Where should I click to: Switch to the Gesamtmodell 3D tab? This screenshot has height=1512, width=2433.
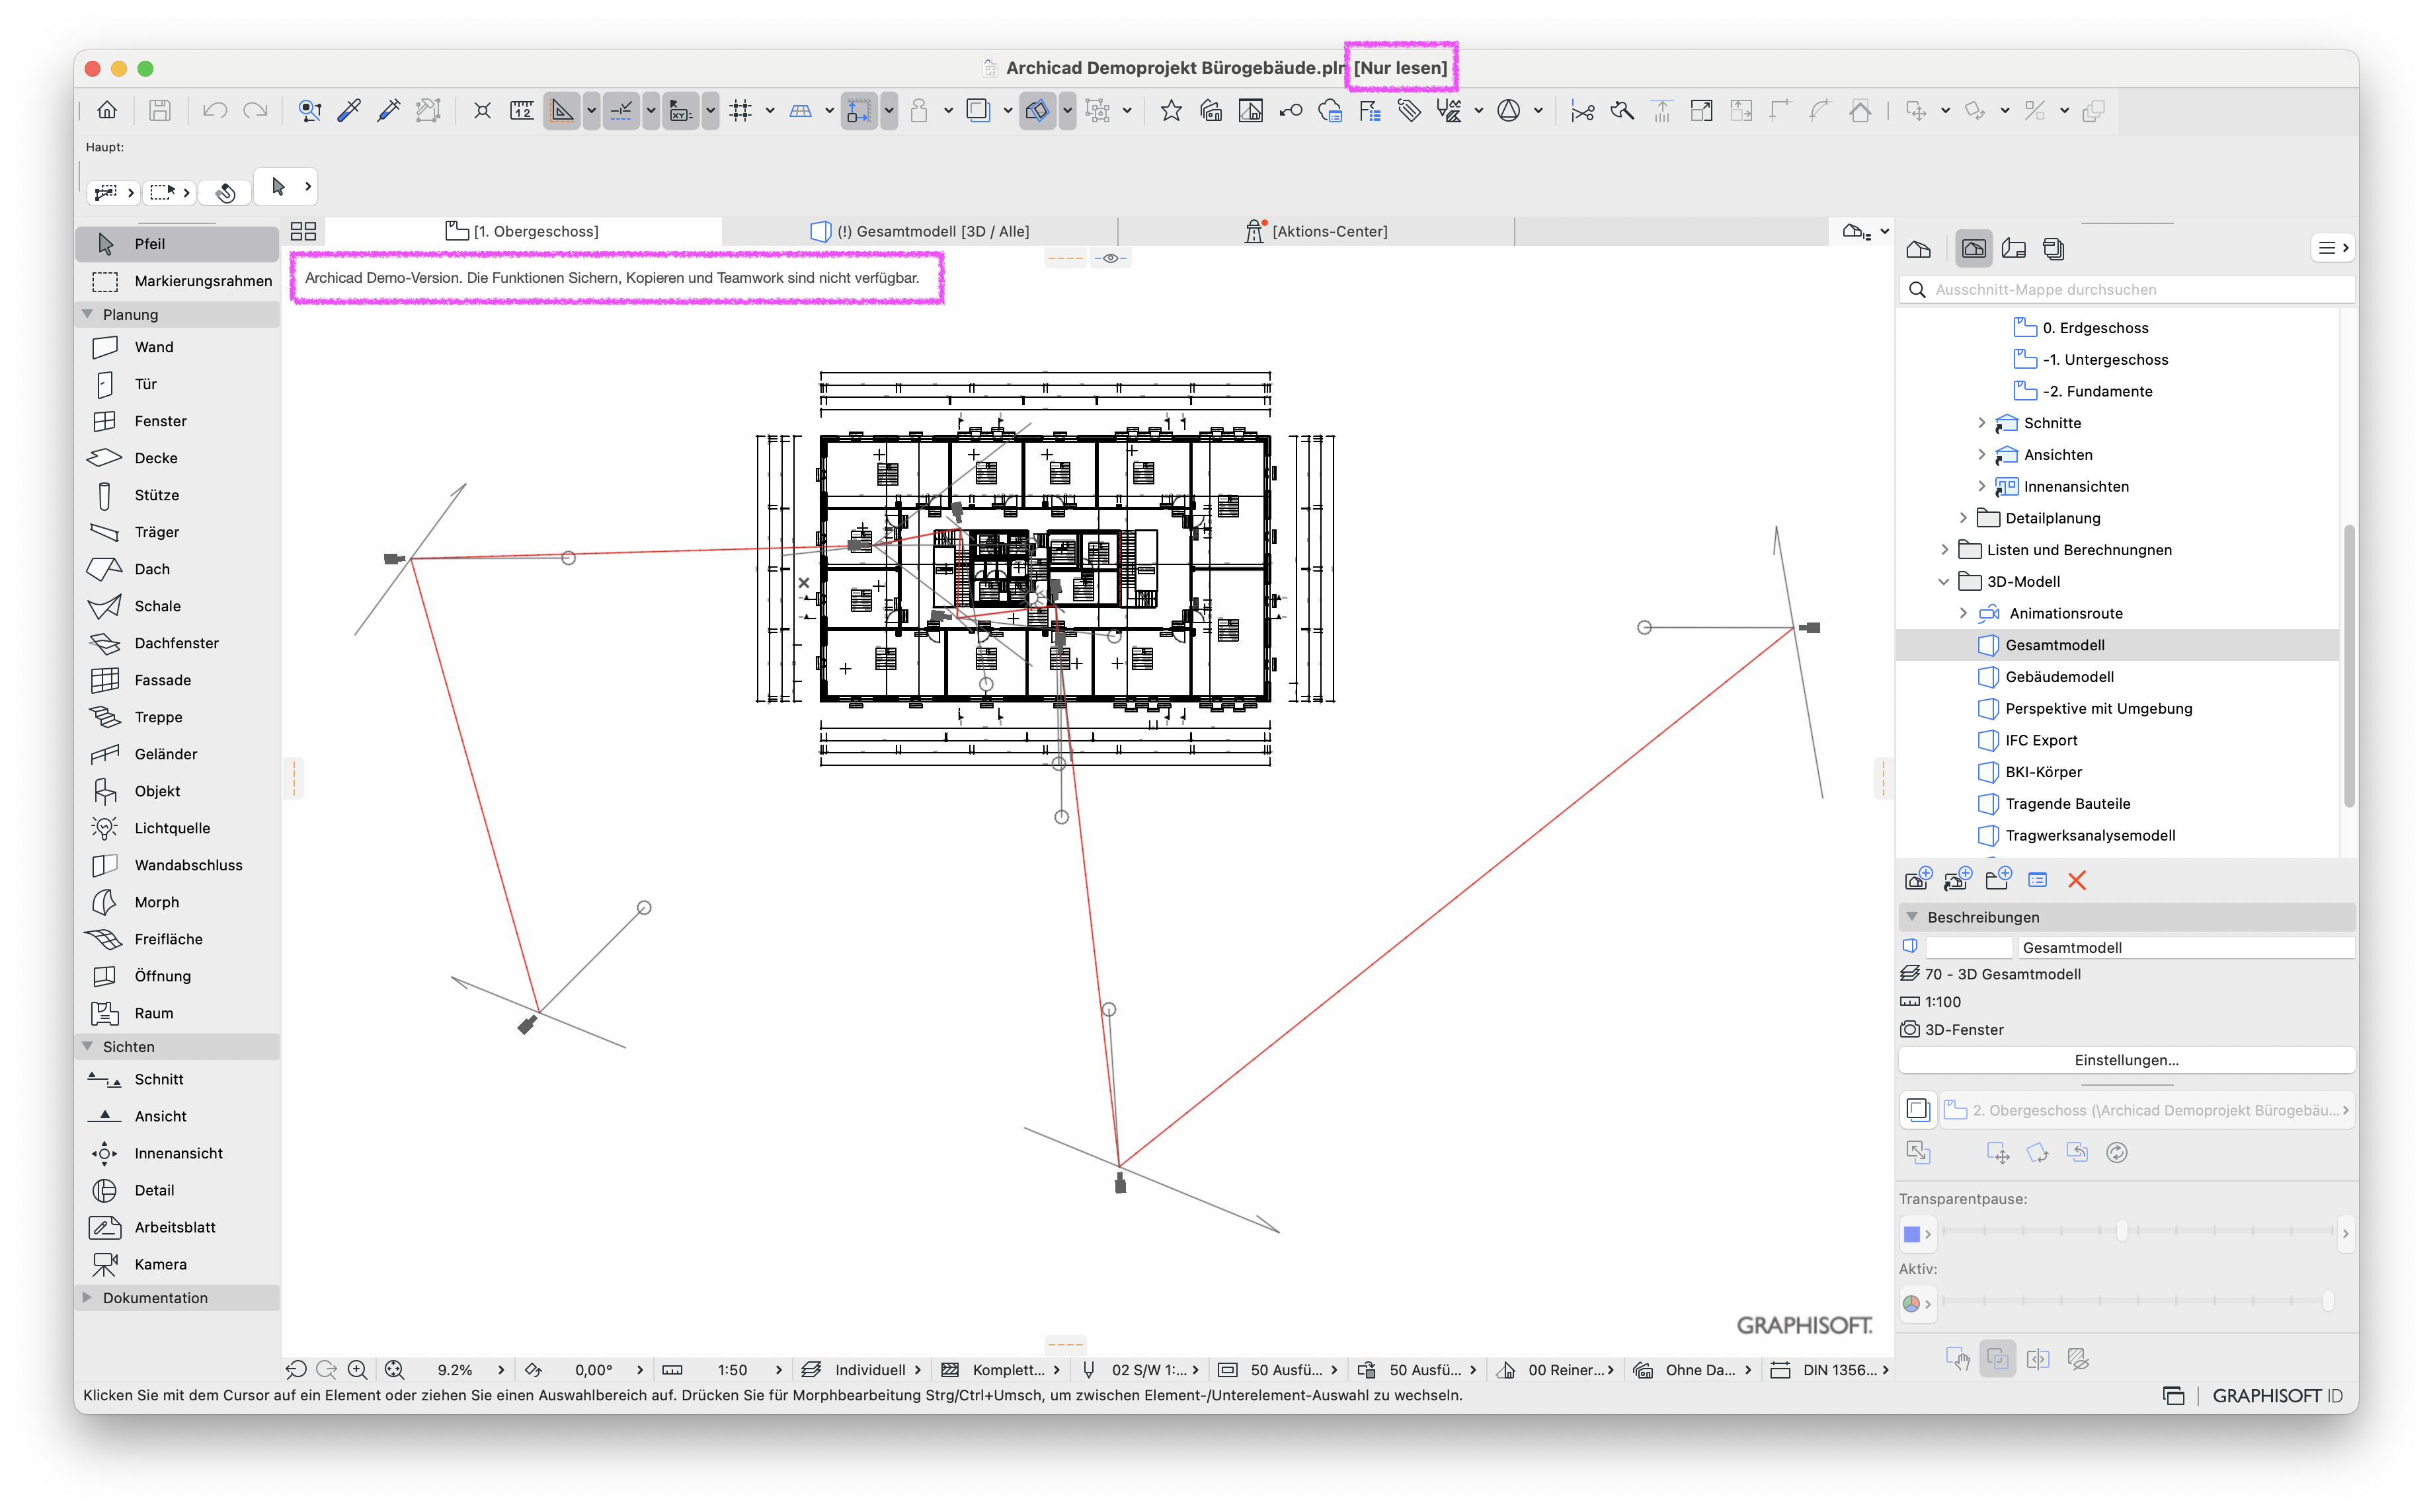pos(920,231)
